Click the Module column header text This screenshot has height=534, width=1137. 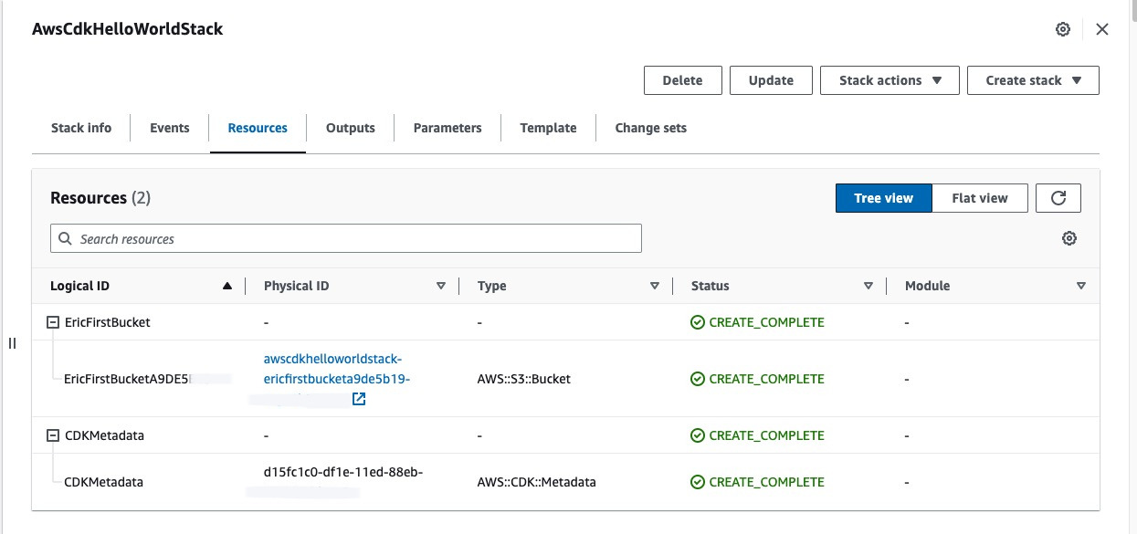[x=928, y=286]
